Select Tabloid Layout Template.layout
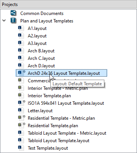 (59, 141)
